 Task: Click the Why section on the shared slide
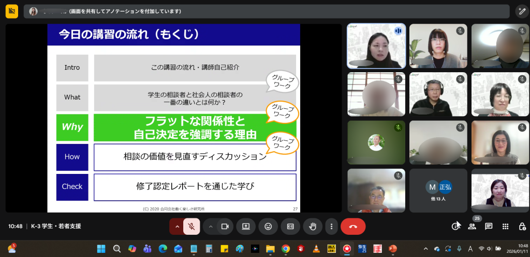click(x=72, y=127)
